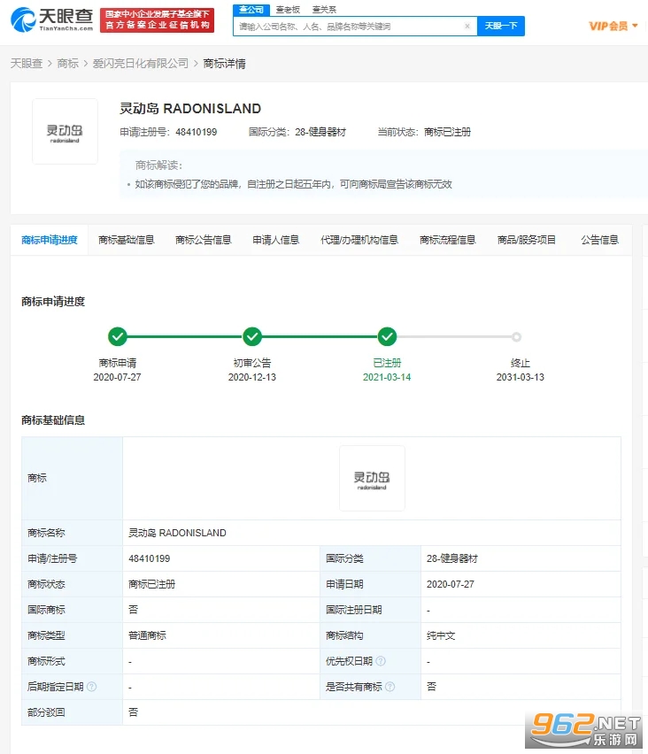
Task: Click the 已注册 progress checkmark
Action: point(387,336)
